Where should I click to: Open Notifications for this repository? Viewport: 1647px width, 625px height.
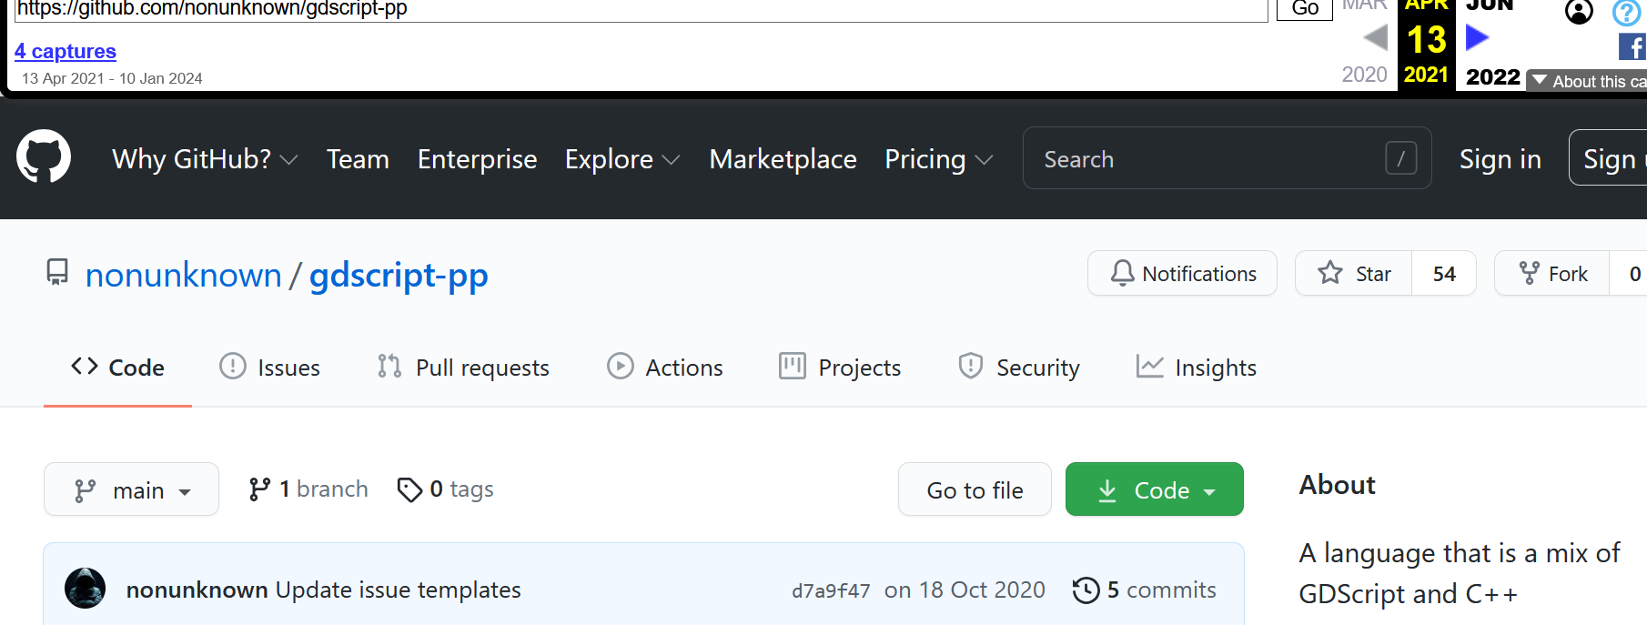[x=1182, y=274]
